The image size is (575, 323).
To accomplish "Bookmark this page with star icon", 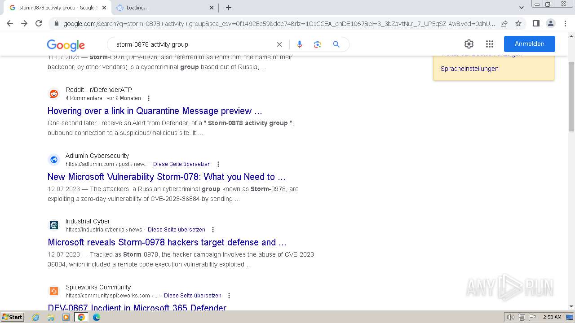I will coord(518,23).
